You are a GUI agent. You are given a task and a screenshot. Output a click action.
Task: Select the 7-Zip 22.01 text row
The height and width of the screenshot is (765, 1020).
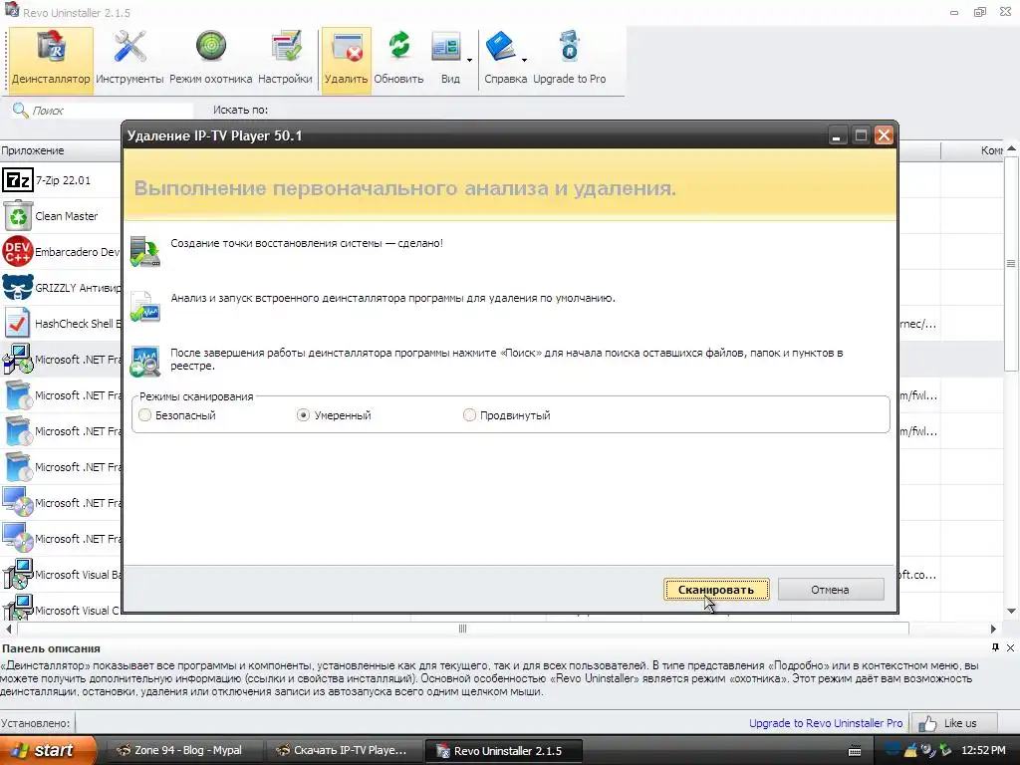(63, 180)
